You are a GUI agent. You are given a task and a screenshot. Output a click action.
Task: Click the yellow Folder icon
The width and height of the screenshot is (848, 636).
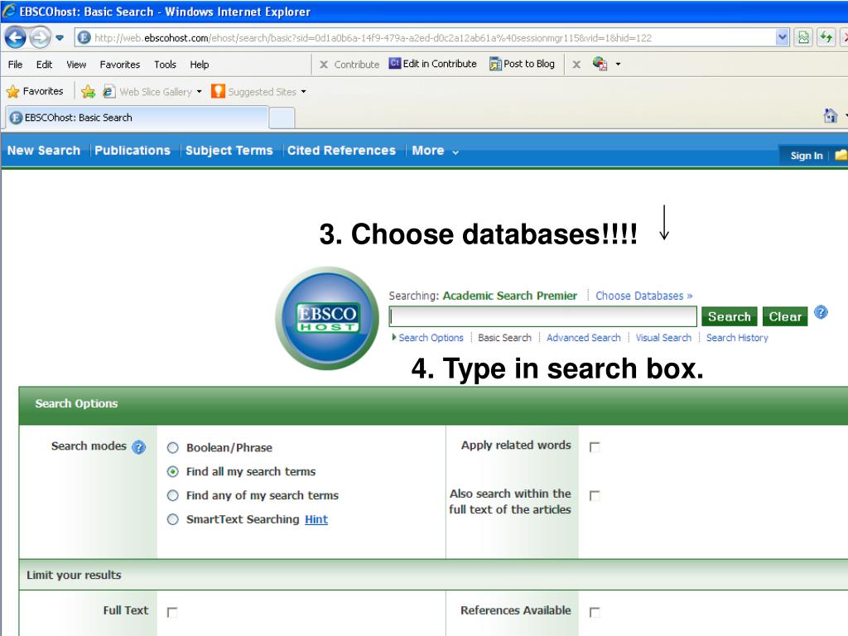[841, 155]
